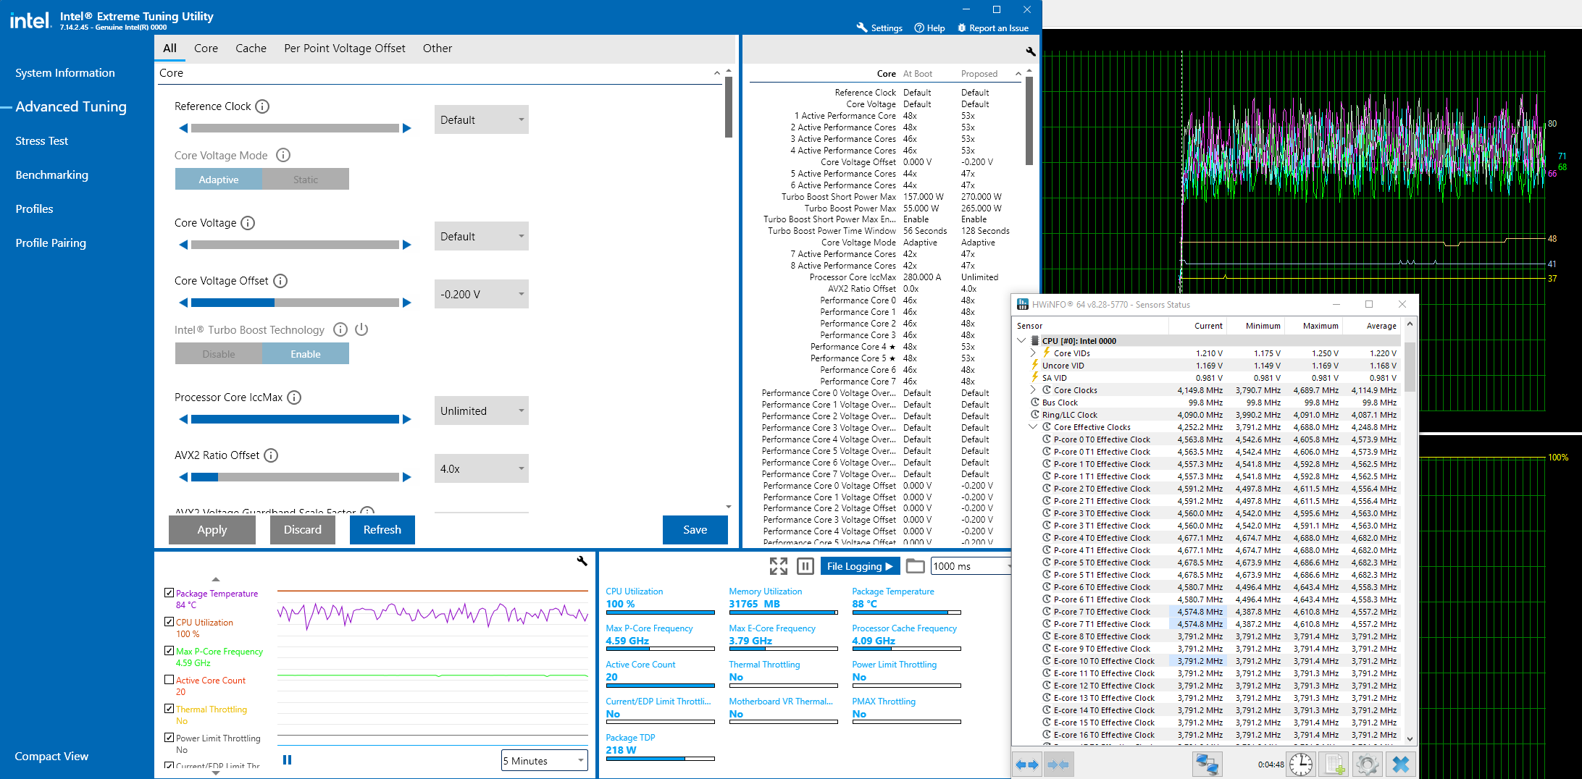
Task: Collapse the Core section header
Action: (717, 73)
